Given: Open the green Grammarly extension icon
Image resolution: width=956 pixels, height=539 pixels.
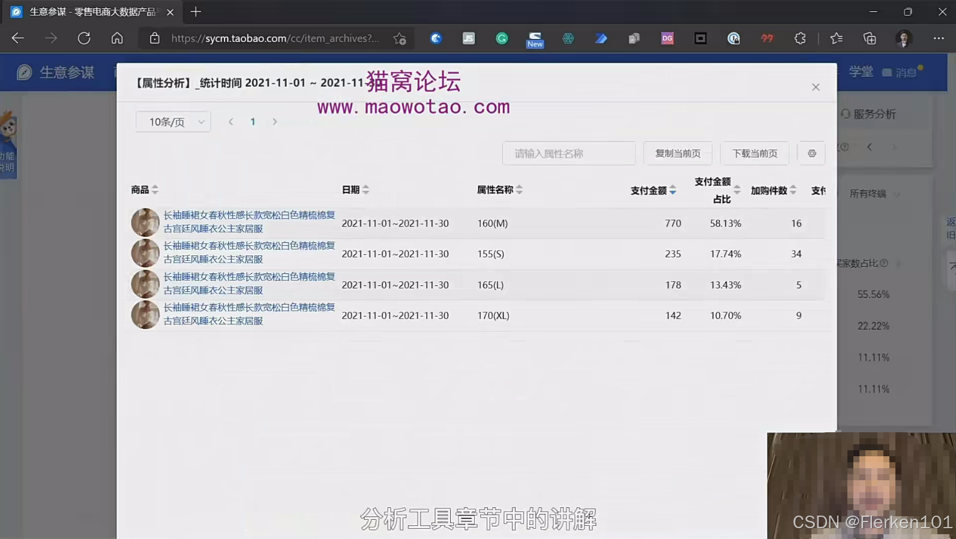Looking at the screenshot, I should pos(502,38).
